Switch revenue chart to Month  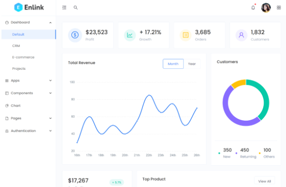173,64
